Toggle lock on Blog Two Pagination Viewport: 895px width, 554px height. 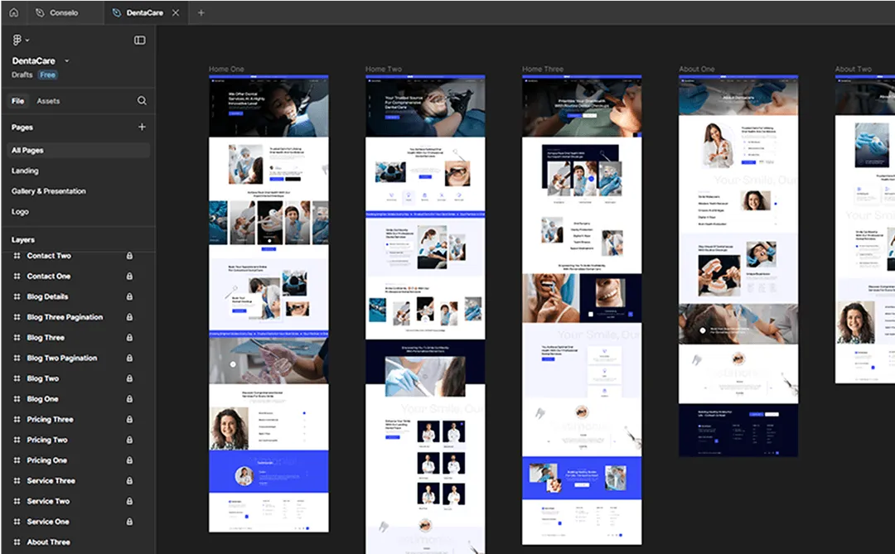point(129,359)
